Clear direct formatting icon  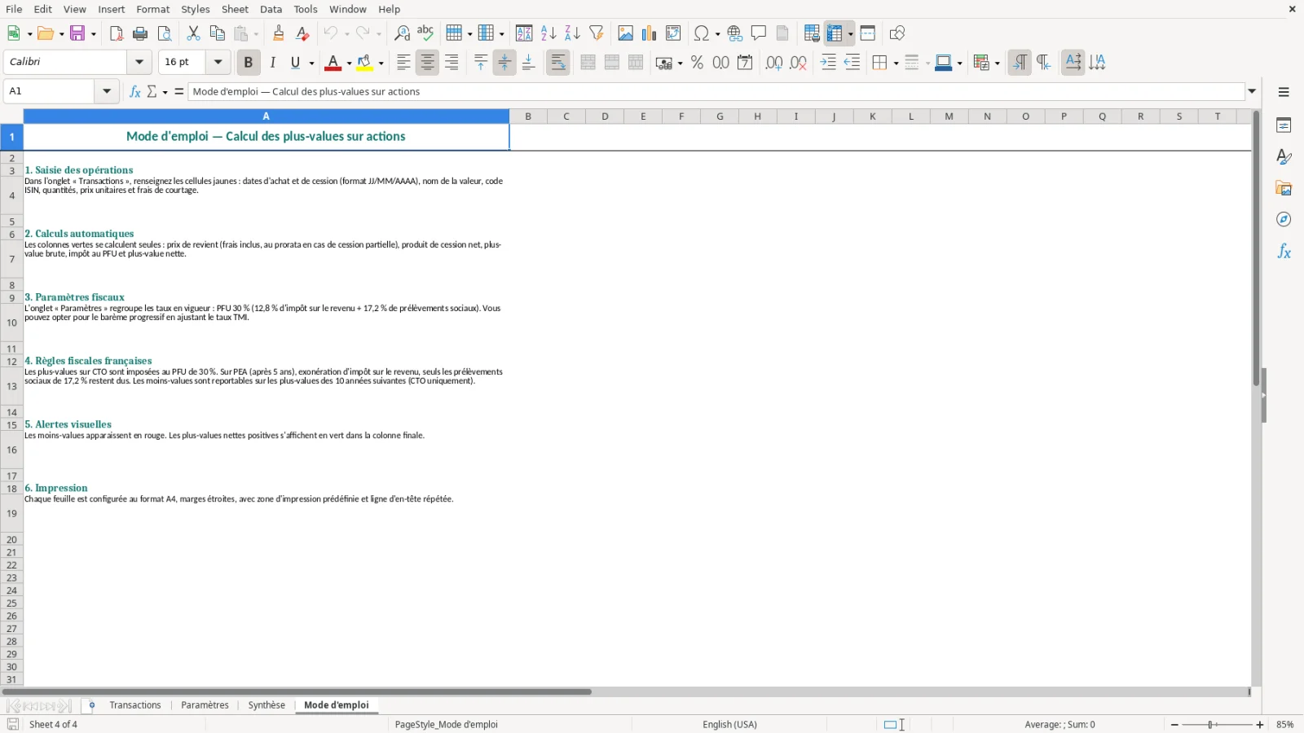pyautogui.click(x=302, y=33)
